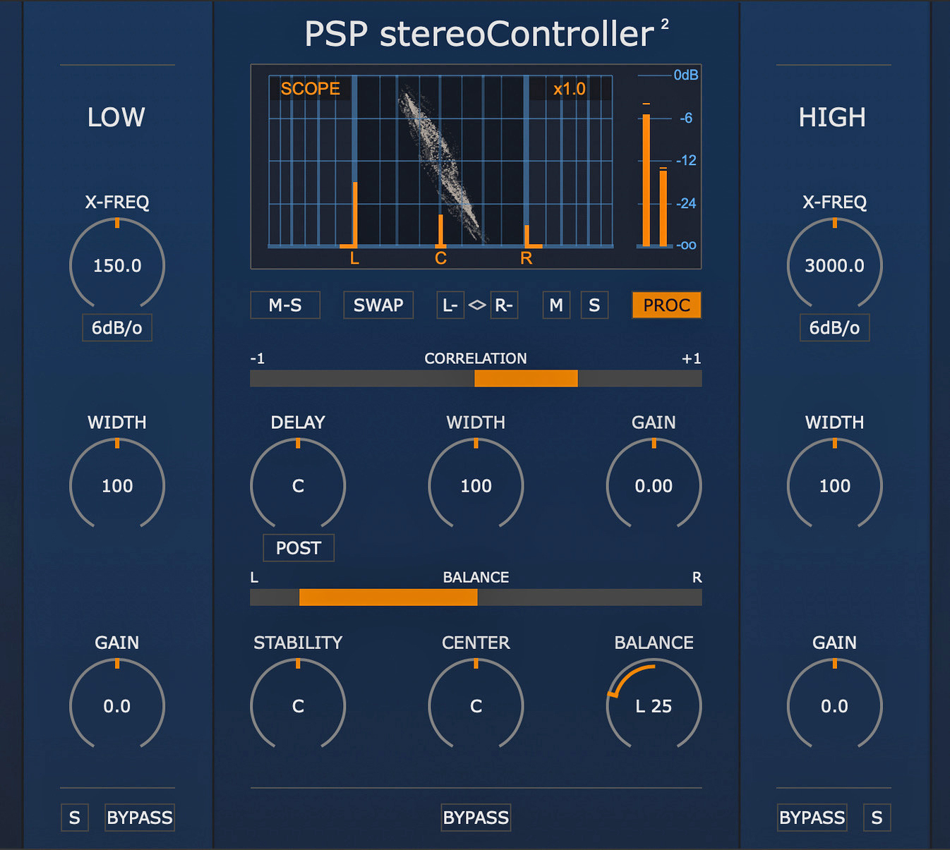Click the CORRELATION label
Screen dimensions: 950x850
click(476, 358)
